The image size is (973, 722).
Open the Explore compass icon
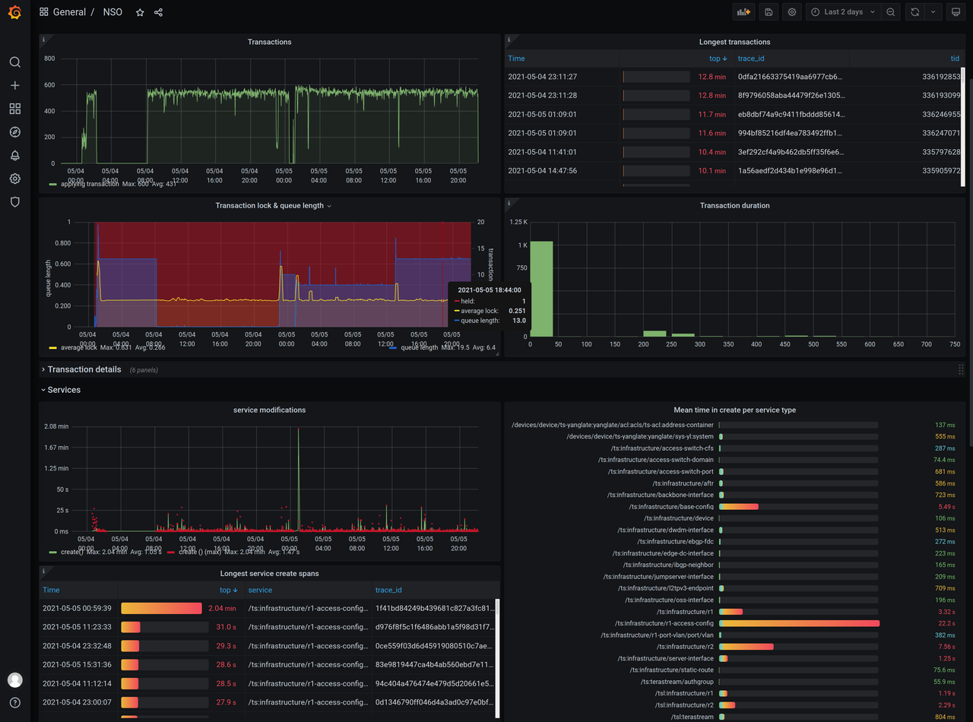point(14,132)
